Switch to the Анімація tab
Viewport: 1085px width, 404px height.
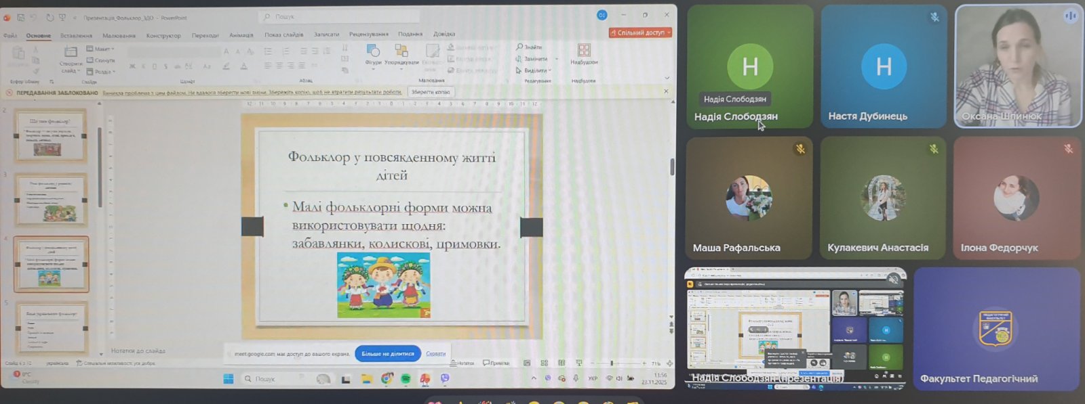[x=241, y=35]
